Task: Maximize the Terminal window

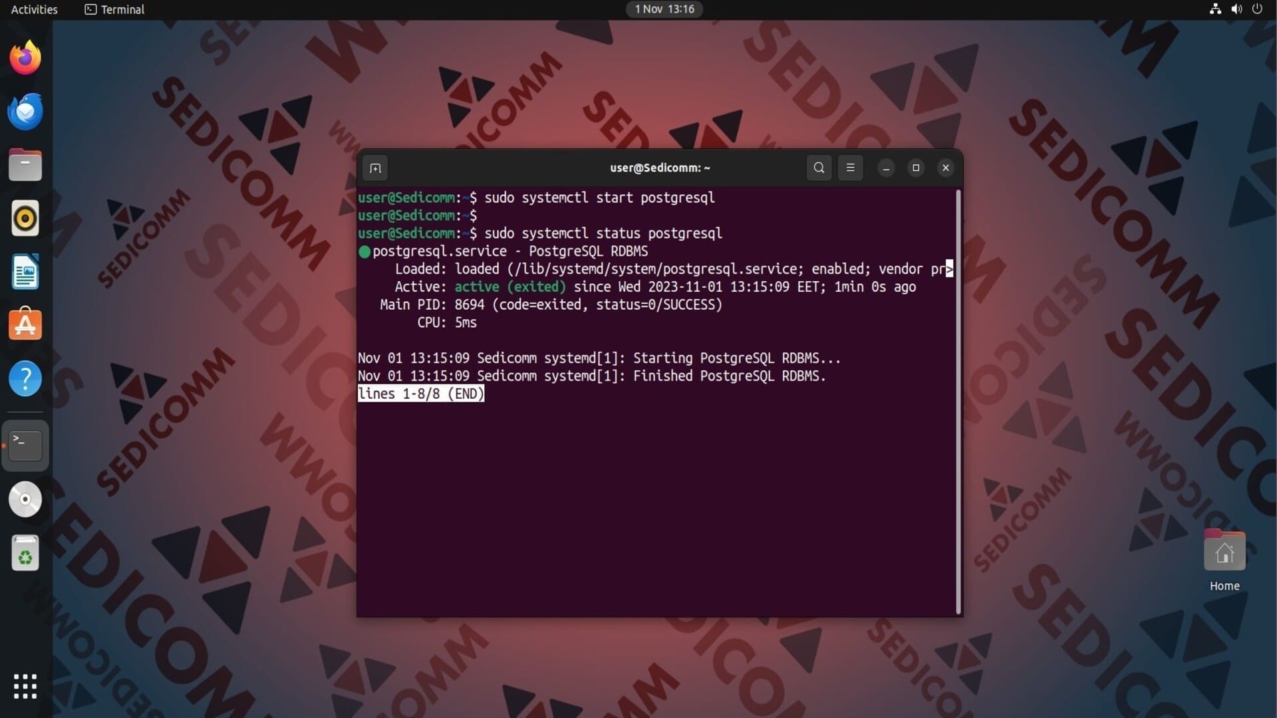Action: tap(916, 168)
